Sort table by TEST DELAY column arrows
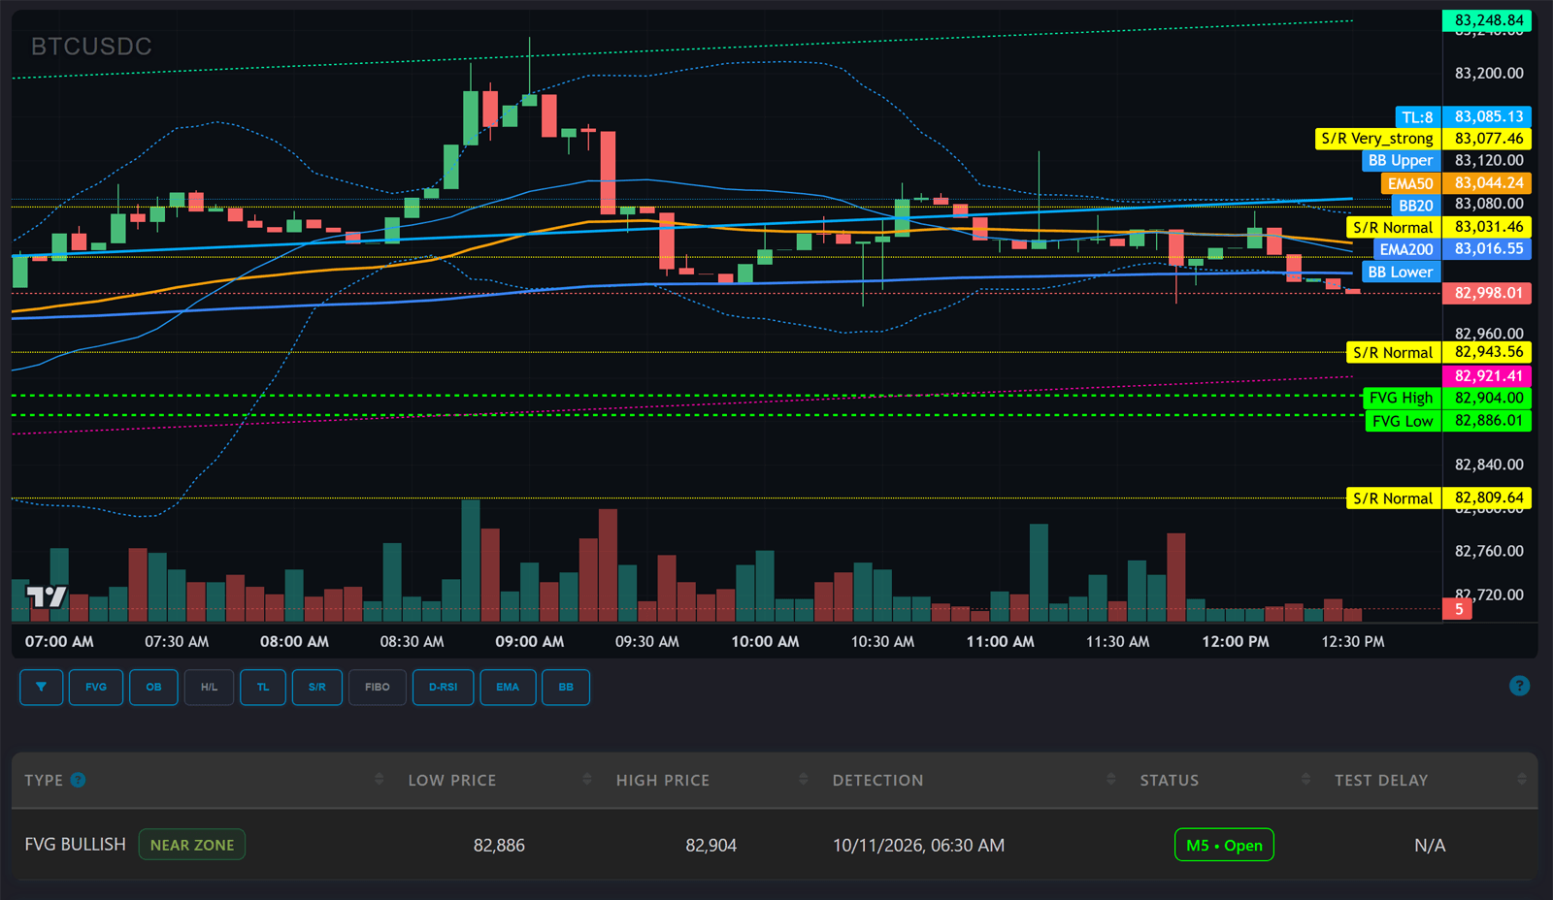The image size is (1553, 900). [x=1521, y=780]
